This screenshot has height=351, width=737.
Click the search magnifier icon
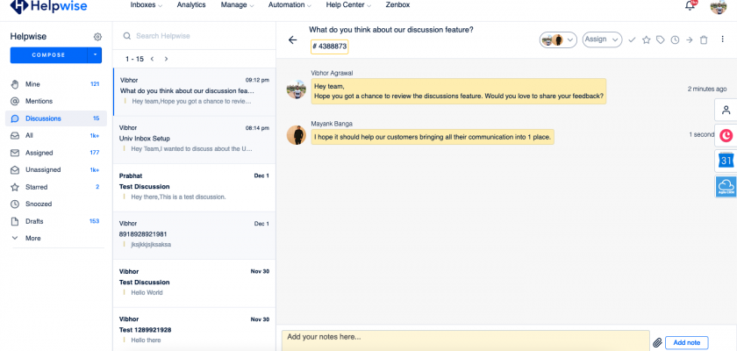(127, 36)
